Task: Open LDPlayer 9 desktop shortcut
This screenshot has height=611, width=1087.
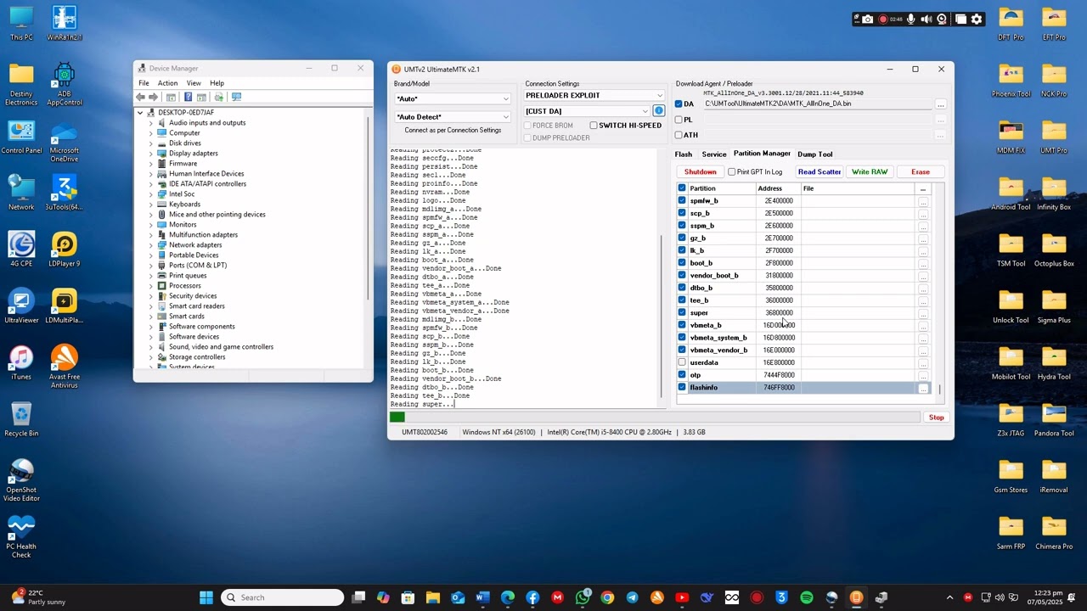Action: click(x=64, y=249)
